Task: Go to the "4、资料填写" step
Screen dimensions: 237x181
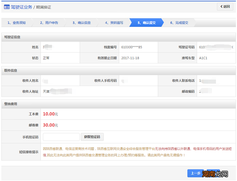Action: (115, 23)
